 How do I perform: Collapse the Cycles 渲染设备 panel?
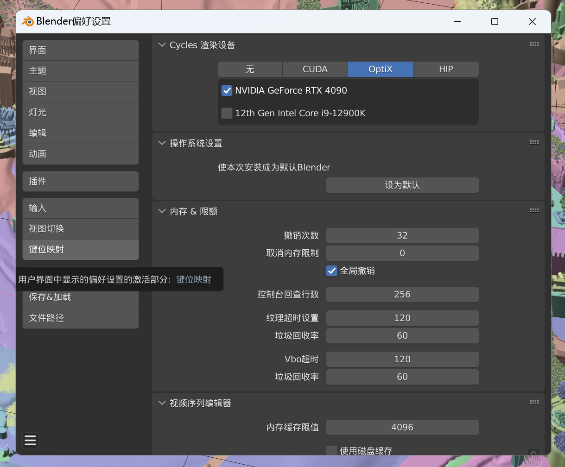pos(162,45)
